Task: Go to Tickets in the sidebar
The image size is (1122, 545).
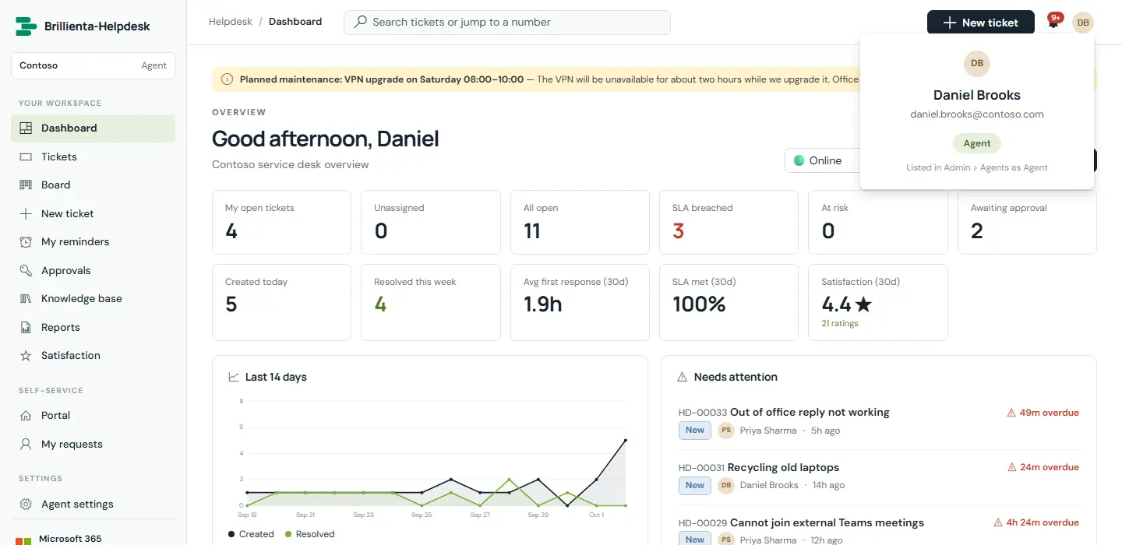Action: tap(93, 157)
